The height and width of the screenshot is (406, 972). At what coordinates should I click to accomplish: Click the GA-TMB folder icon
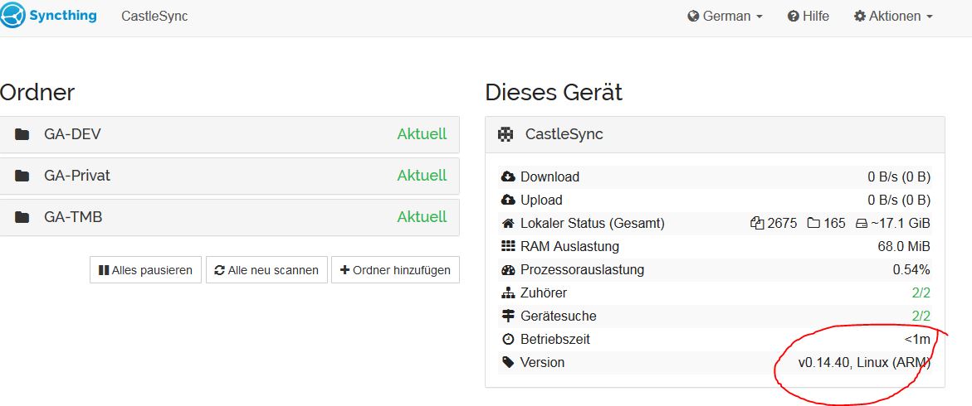[22, 217]
